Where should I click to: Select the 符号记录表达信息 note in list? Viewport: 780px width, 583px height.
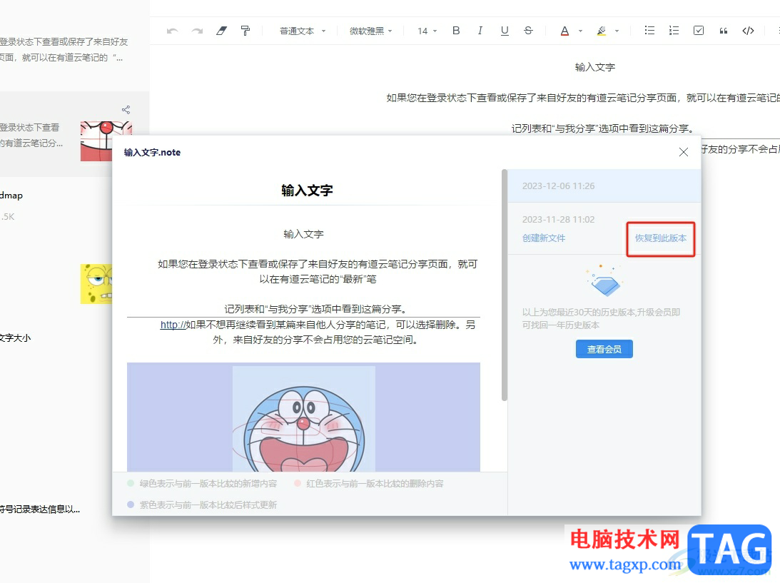point(40,509)
